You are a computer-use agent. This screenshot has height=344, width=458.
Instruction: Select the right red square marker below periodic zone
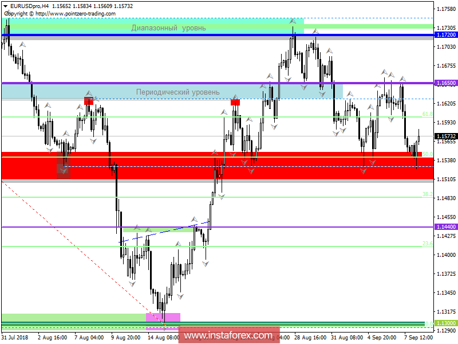click(235, 103)
